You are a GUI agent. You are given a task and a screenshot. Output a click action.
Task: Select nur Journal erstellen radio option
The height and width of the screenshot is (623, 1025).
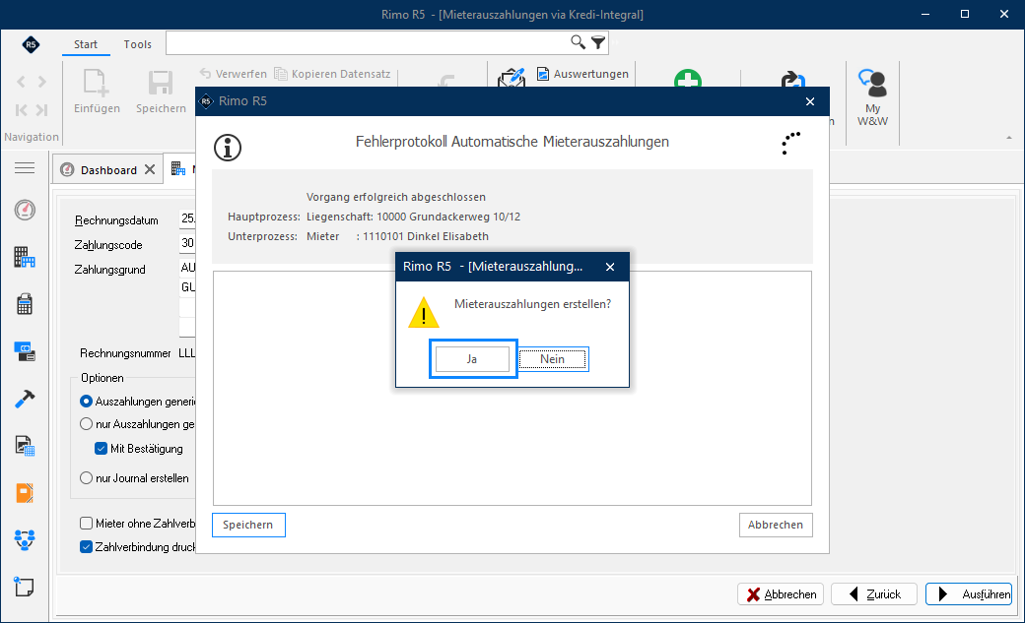pos(86,478)
